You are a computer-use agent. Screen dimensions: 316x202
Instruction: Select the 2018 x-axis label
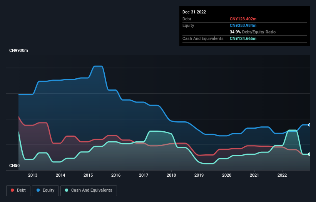click(x=171, y=176)
